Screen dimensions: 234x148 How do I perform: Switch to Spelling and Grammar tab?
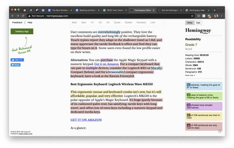(x=87, y=10)
